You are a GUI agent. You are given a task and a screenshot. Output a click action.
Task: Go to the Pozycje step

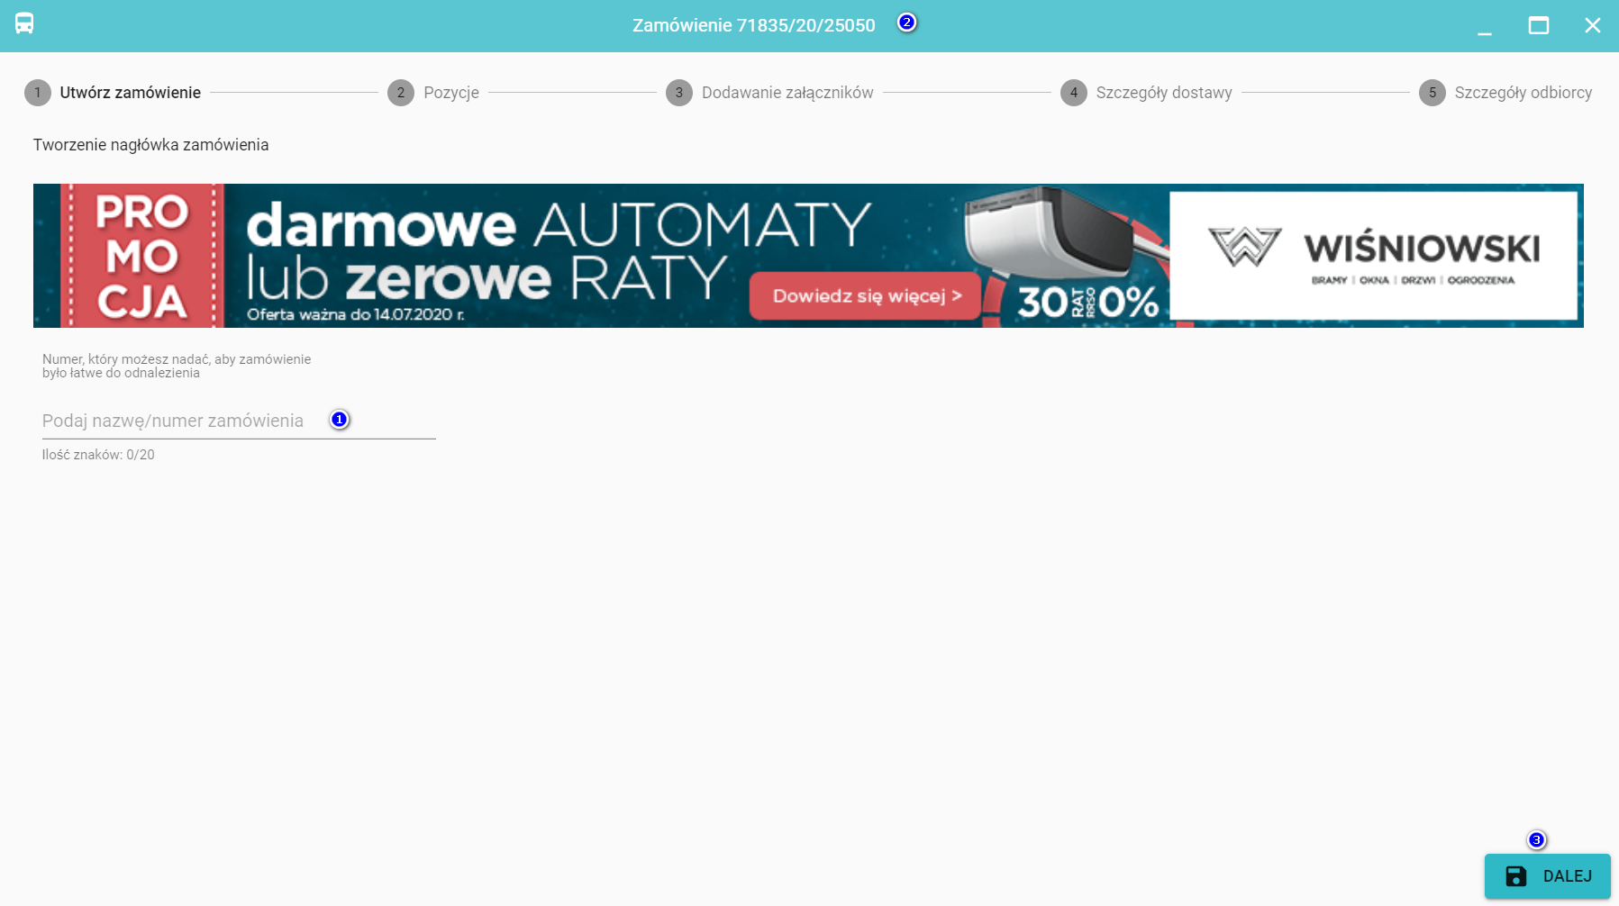point(450,93)
